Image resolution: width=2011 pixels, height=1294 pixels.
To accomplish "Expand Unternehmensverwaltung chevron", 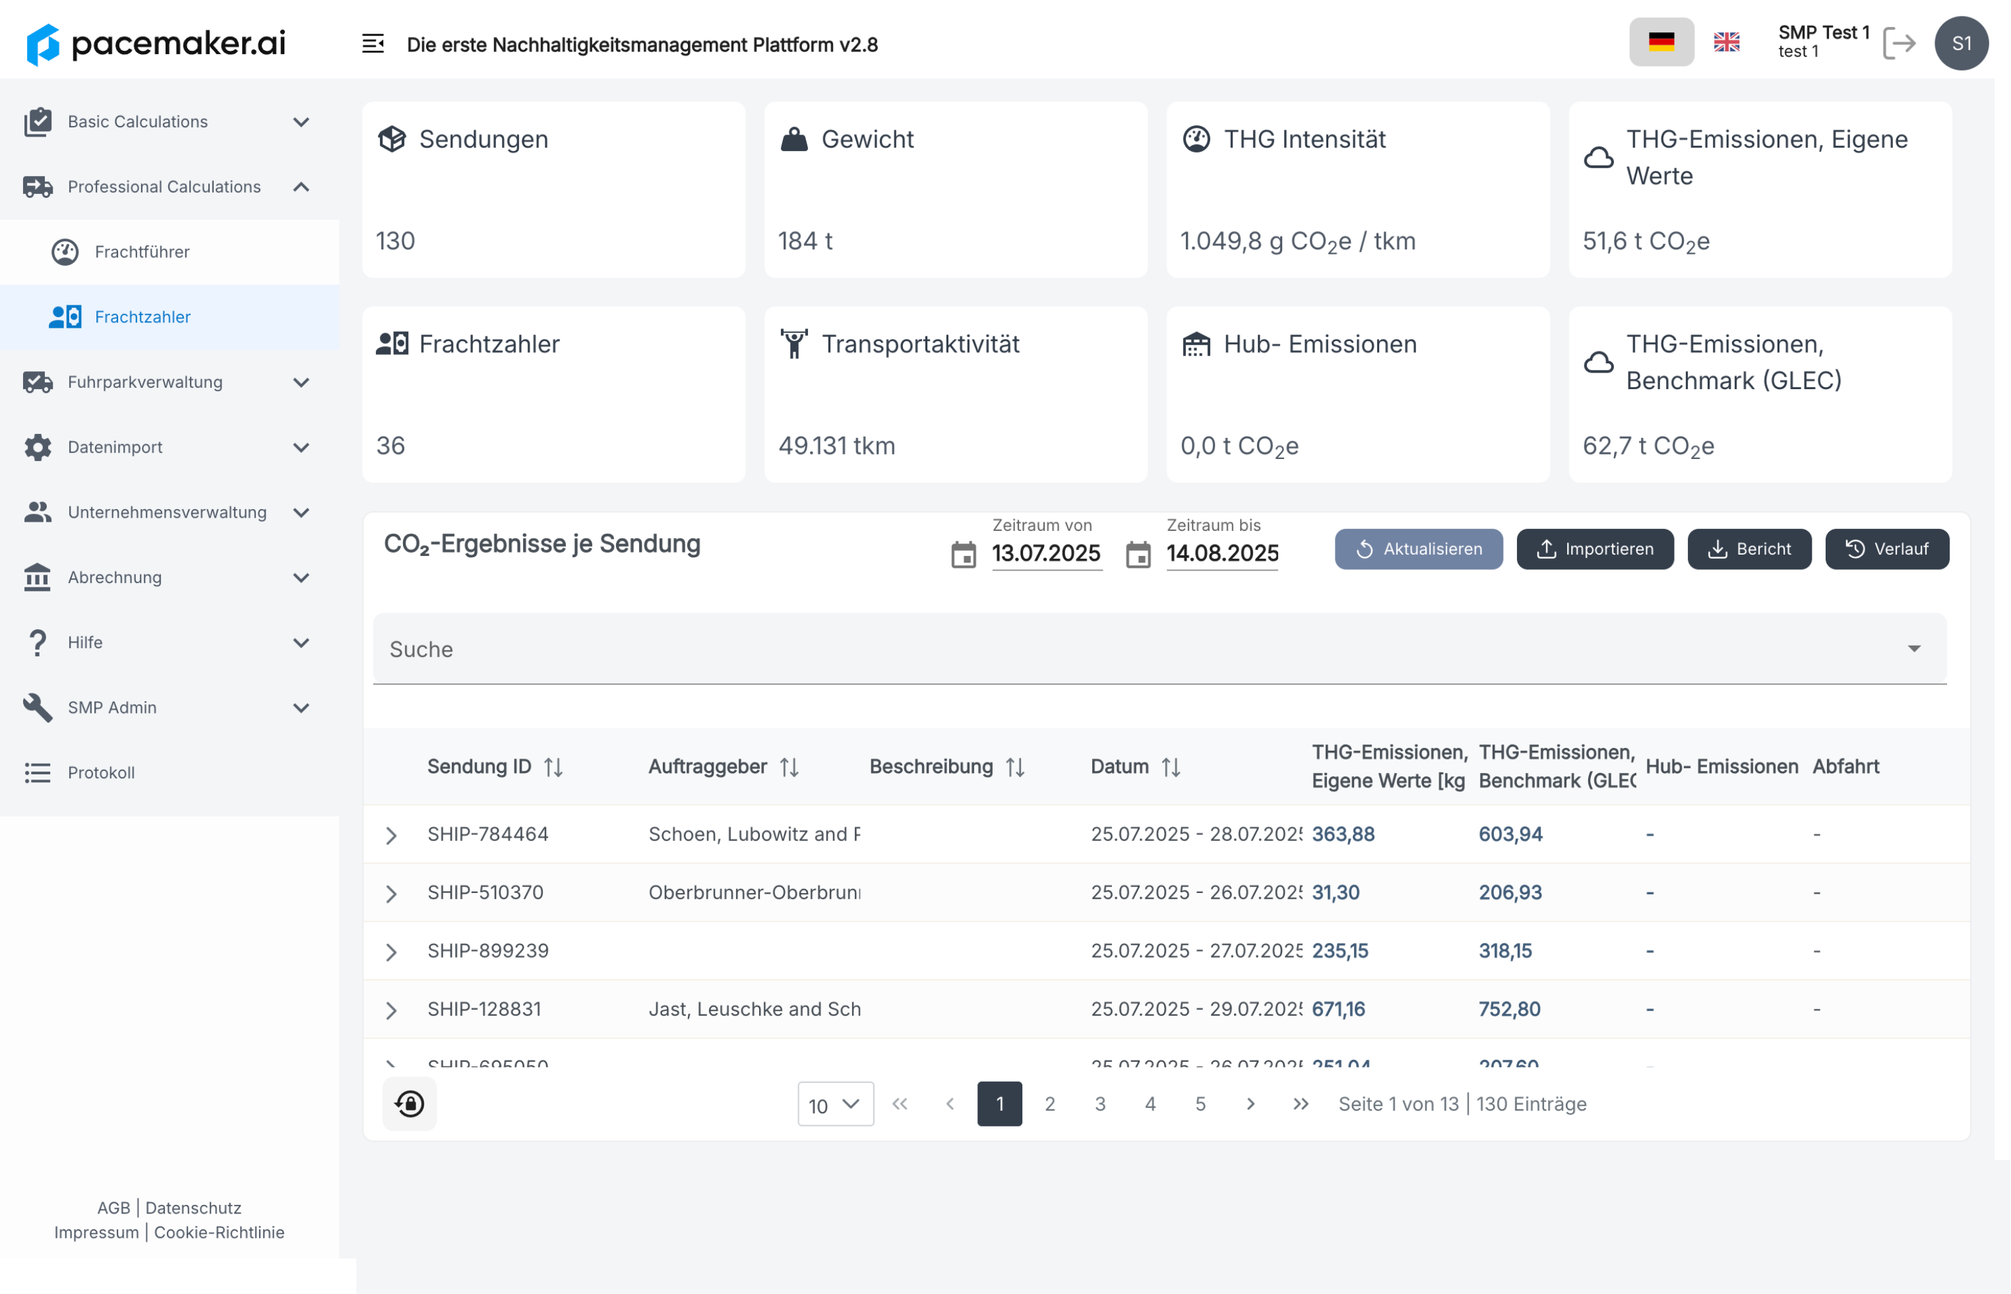I will (x=301, y=512).
